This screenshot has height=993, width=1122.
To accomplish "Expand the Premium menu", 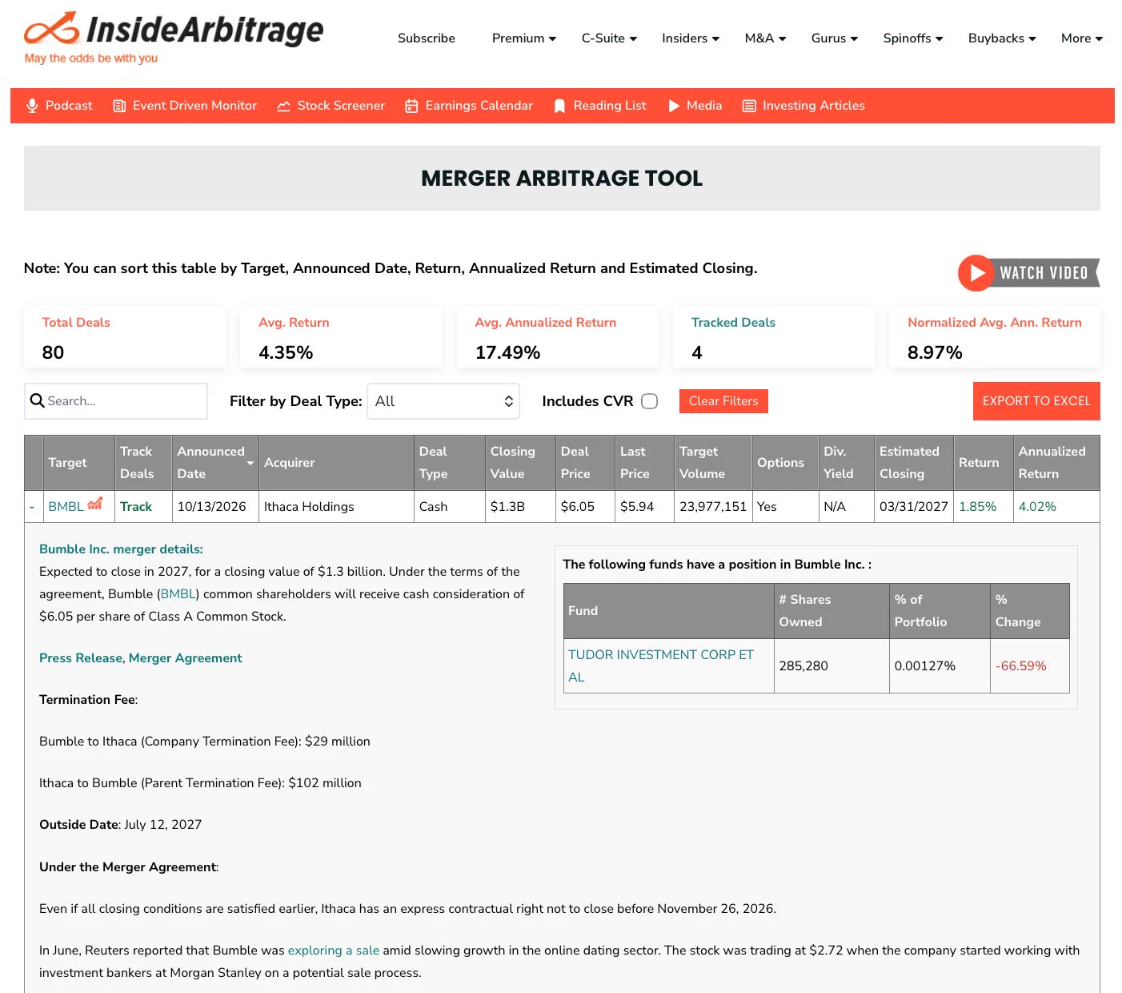I will click(x=524, y=38).
